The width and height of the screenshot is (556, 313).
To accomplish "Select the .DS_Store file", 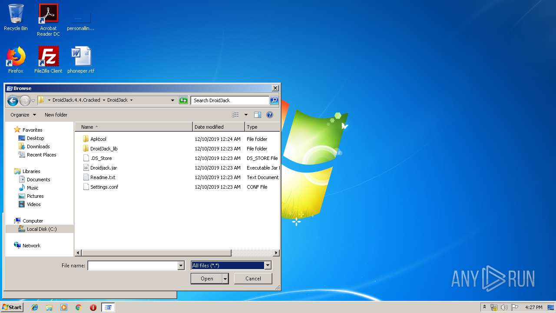I will point(101,158).
